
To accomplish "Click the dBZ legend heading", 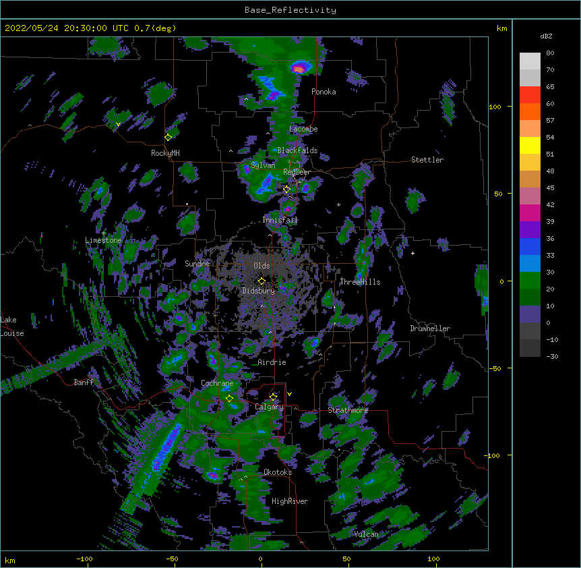I will (x=546, y=36).
